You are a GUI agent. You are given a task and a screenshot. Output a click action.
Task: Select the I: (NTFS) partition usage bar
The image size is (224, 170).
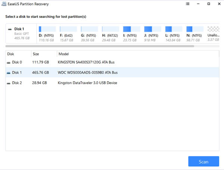[x=131, y=29]
